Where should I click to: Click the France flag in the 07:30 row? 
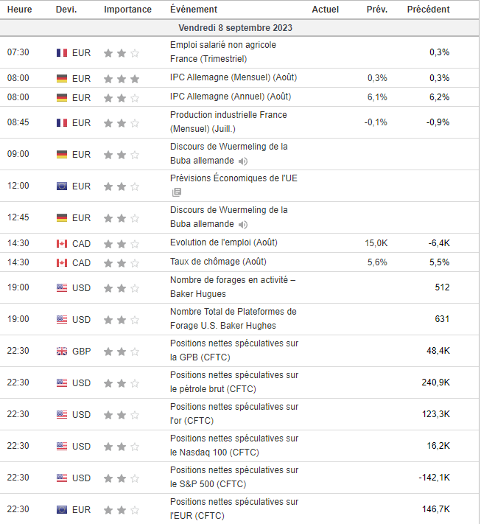click(62, 53)
